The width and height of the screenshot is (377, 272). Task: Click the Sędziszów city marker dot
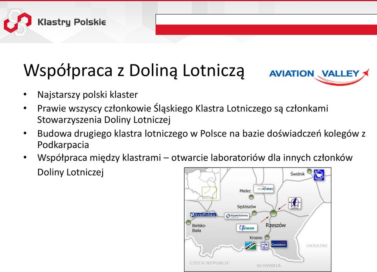[254, 213]
